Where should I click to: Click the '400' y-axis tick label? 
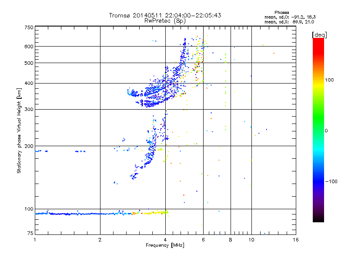click(x=29, y=84)
